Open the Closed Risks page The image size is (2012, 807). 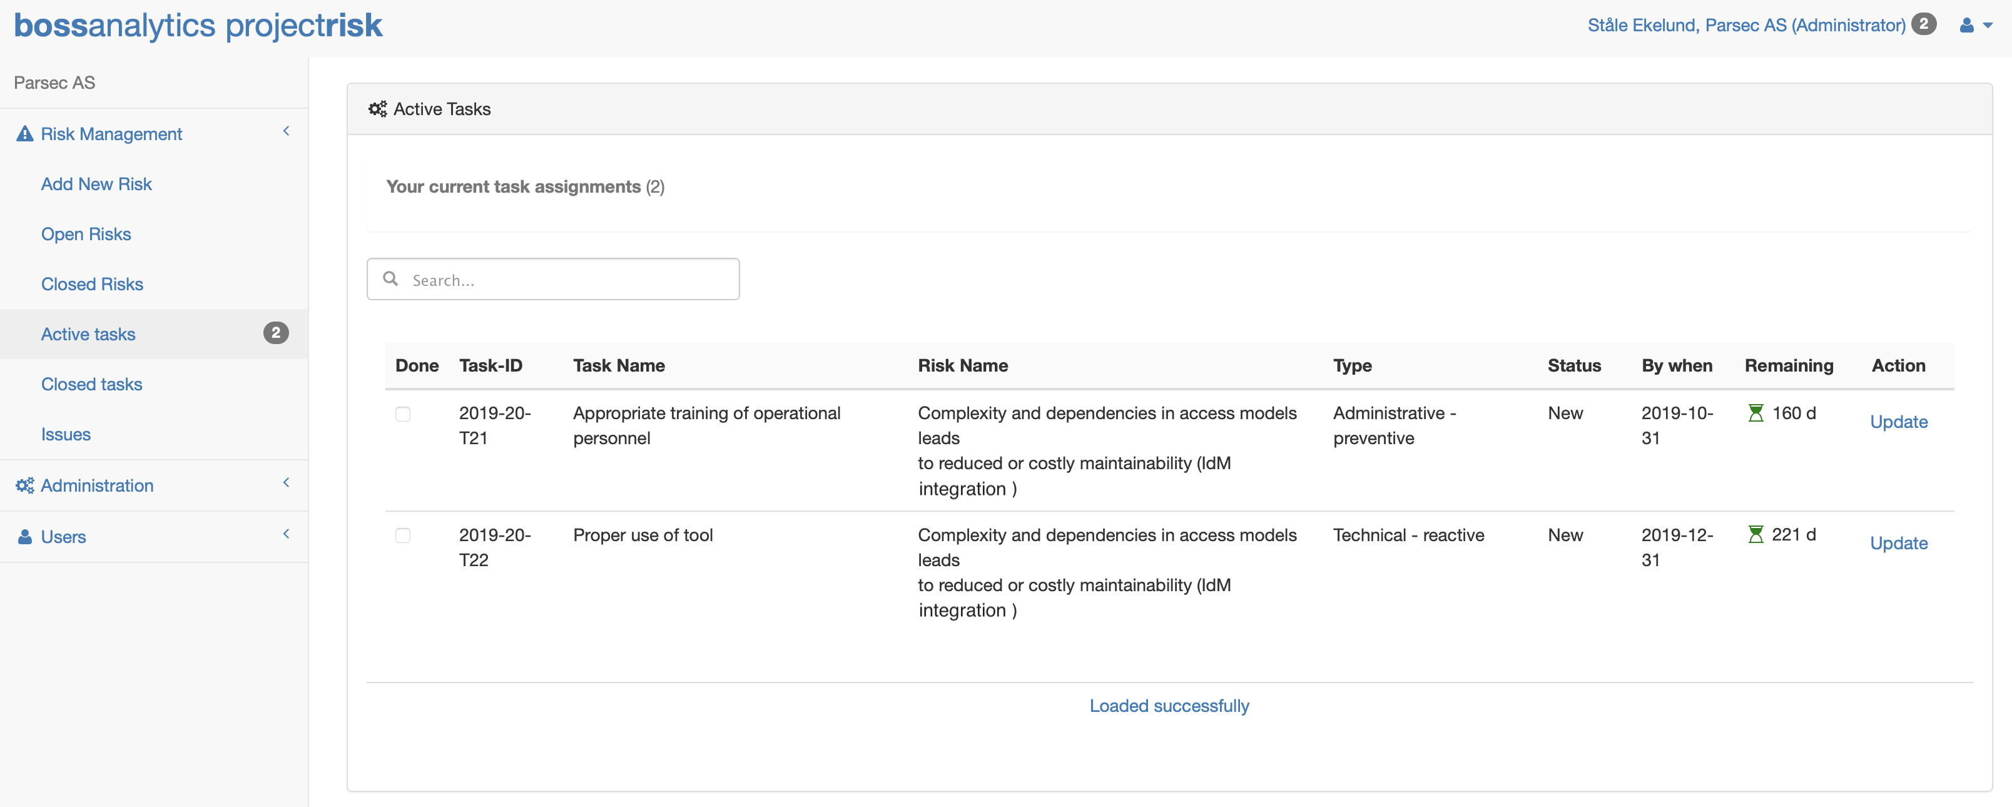(x=92, y=283)
